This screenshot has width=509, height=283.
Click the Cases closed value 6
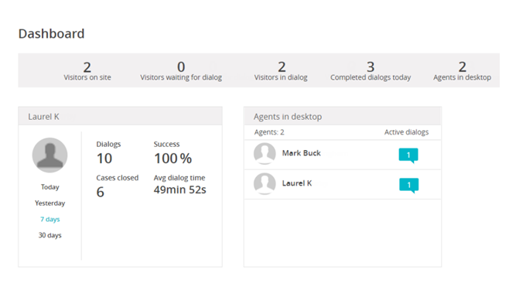click(100, 192)
